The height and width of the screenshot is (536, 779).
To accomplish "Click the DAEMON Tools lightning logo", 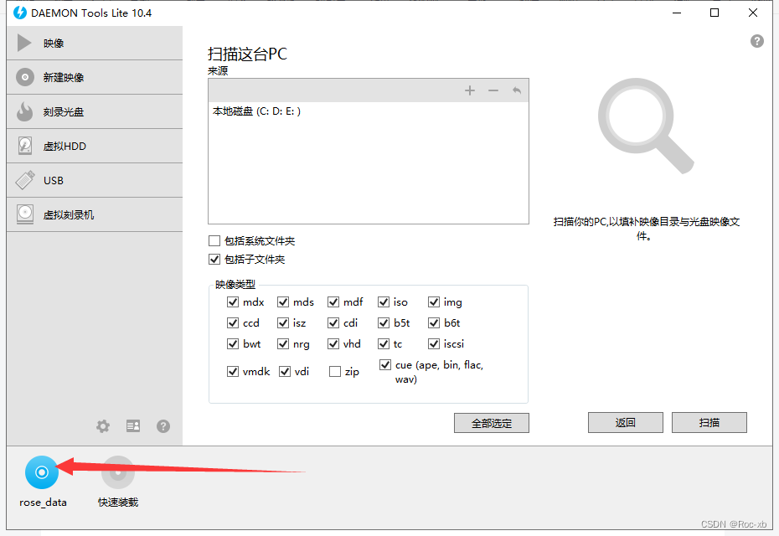I will [20, 13].
